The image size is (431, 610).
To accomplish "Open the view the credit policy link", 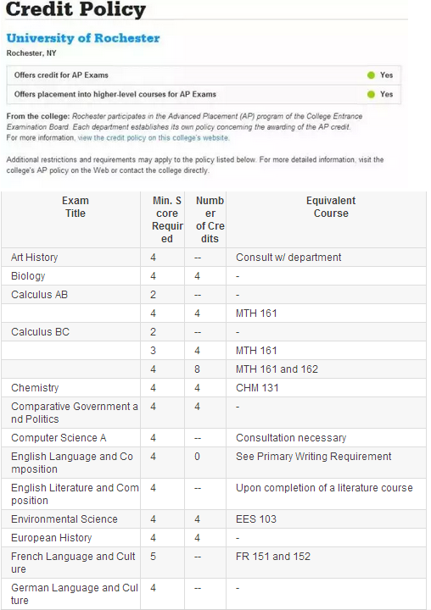I will [154, 138].
